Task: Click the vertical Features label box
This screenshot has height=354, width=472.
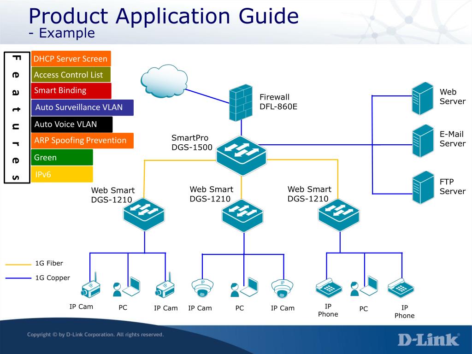Action: [17, 118]
